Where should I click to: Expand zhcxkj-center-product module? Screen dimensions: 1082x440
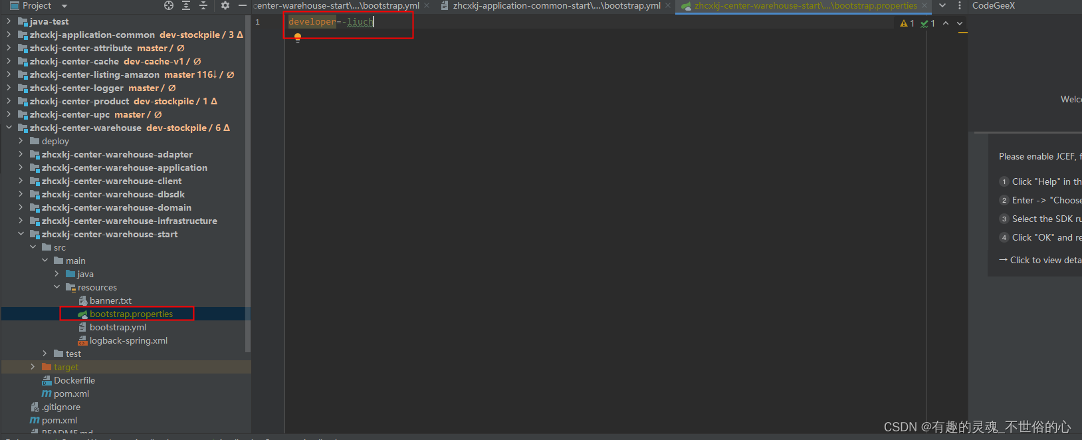point(9,101)
